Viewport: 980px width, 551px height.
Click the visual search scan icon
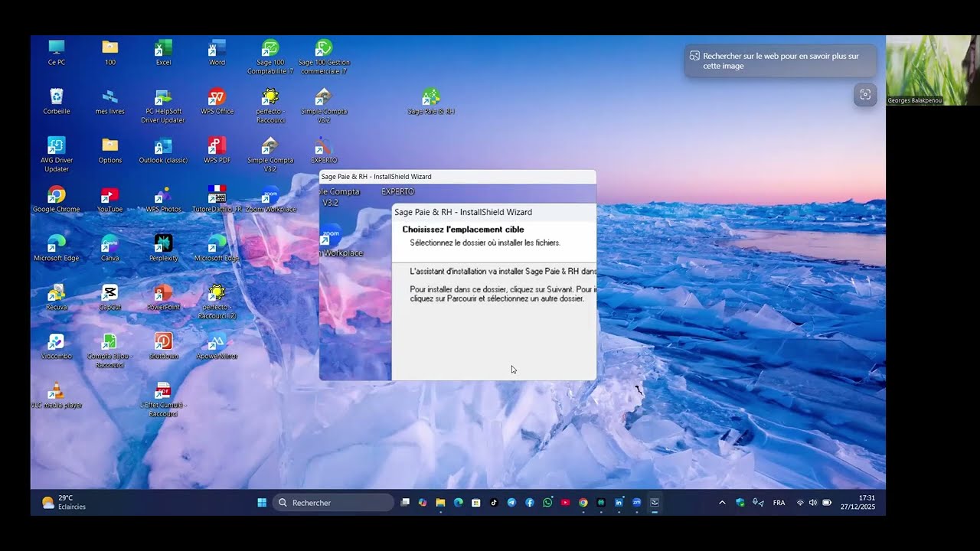(865, 95)
